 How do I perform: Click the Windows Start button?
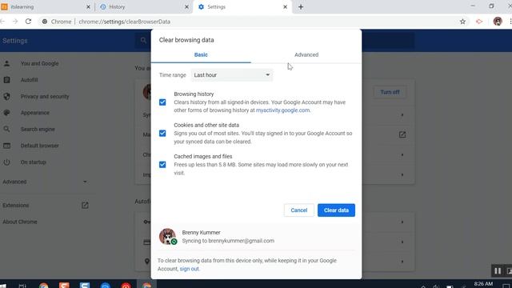(x=2, y=286)
